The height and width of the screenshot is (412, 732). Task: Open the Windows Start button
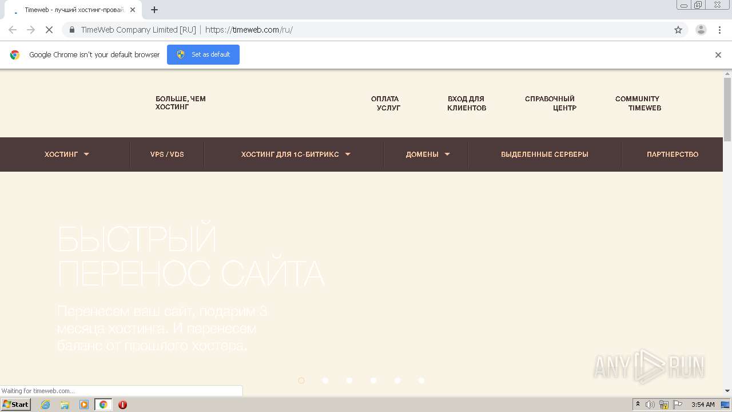point(16,404)
